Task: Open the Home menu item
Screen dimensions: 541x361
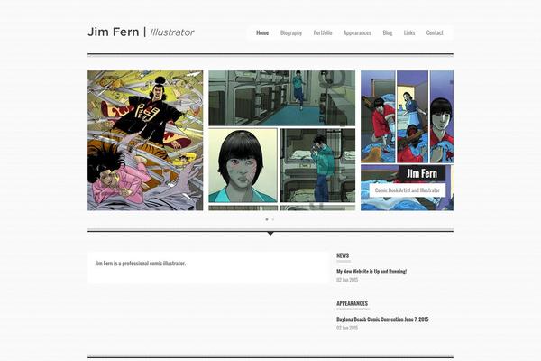Action: [x=262, y=32]
